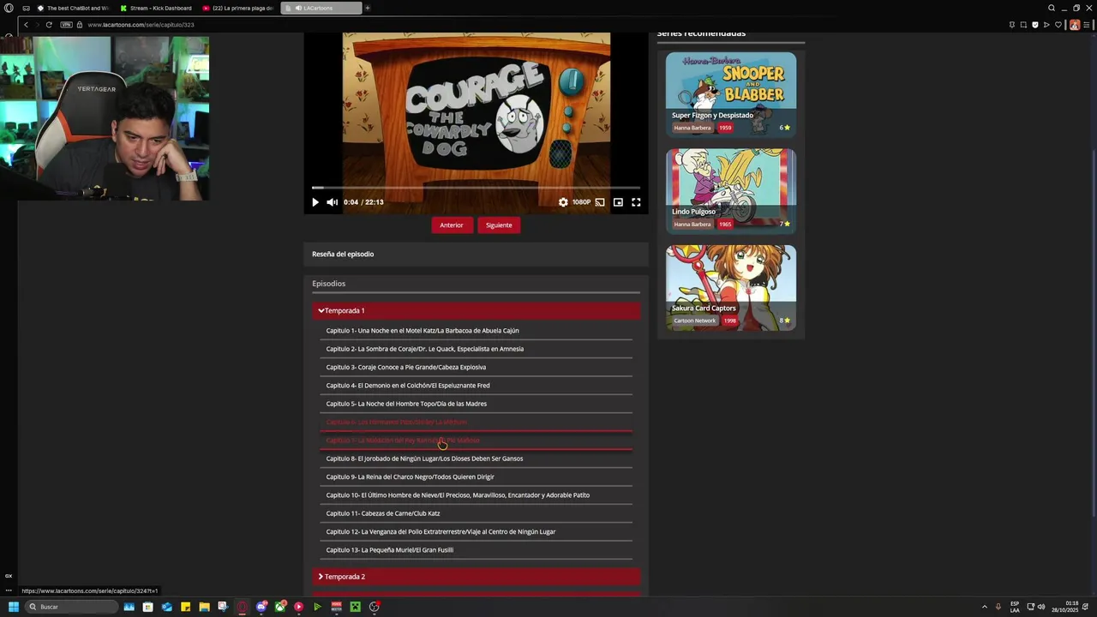1097x617 pixels.
Task: Open browser tab search magnifier
Action: click(1052, 8)
